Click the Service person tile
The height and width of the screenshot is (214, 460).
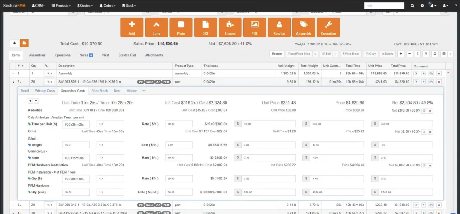279,27
